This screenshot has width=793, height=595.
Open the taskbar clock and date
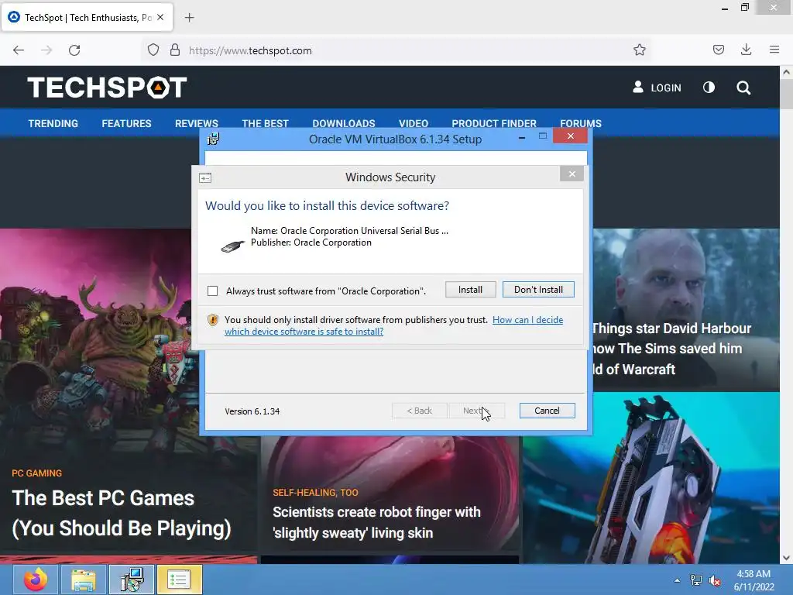[x=754, y=580]
